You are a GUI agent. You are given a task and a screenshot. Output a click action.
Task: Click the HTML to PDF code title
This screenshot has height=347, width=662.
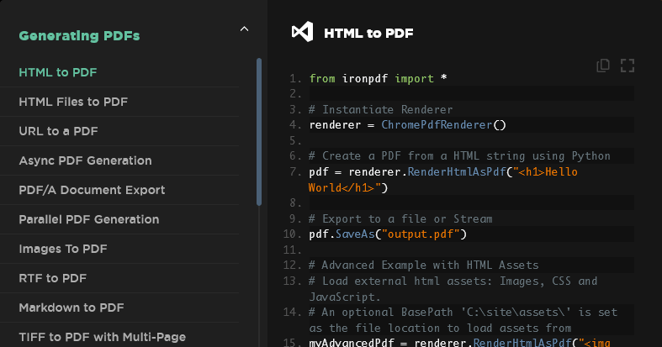pos(368,33)
